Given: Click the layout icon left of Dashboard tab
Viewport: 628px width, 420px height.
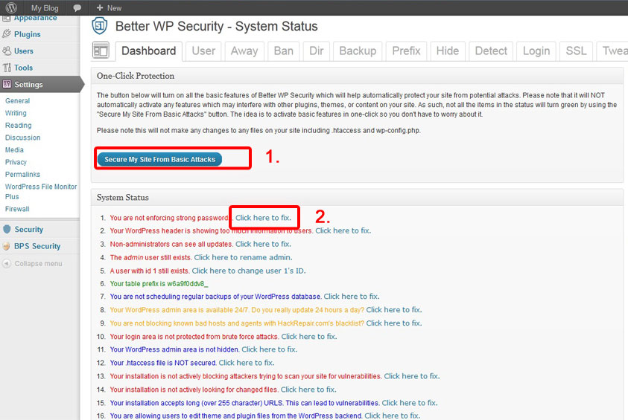Looking at the screenshot, I should tap(101, 51).
